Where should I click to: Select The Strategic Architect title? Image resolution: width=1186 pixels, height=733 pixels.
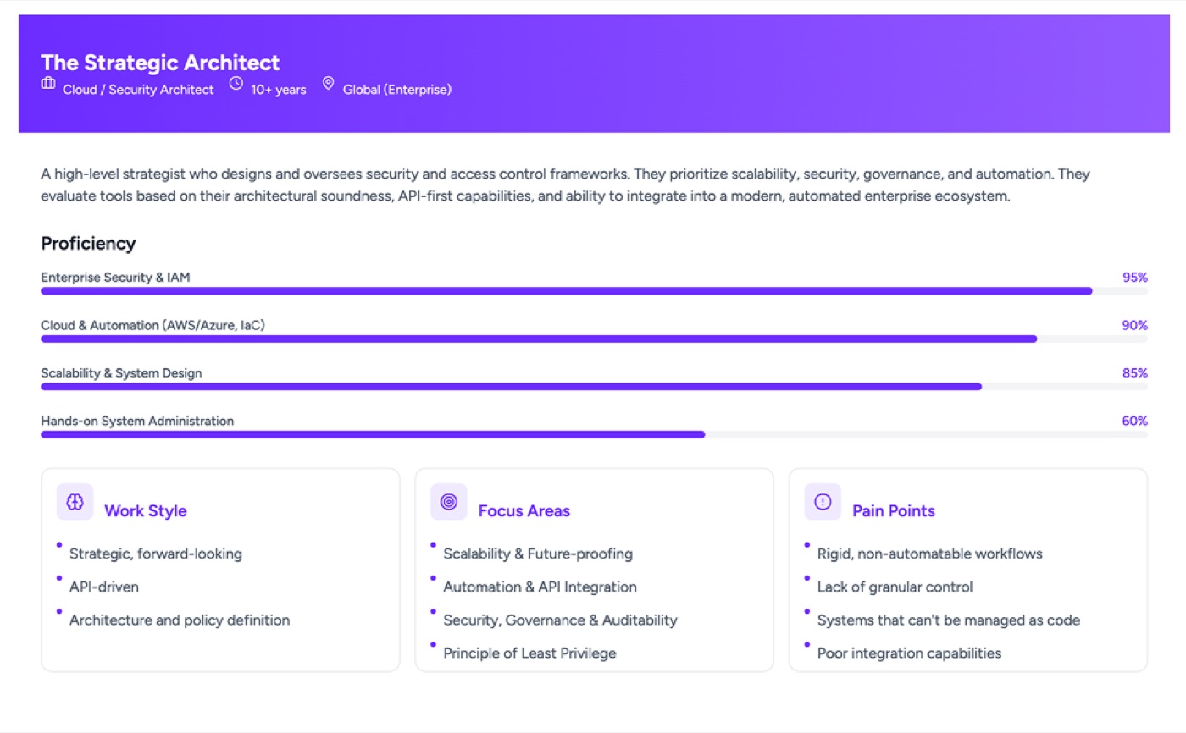pyautogui.click(x=160, y=62)
